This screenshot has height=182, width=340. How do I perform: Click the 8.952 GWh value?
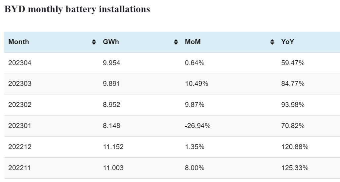pos(111,105)
